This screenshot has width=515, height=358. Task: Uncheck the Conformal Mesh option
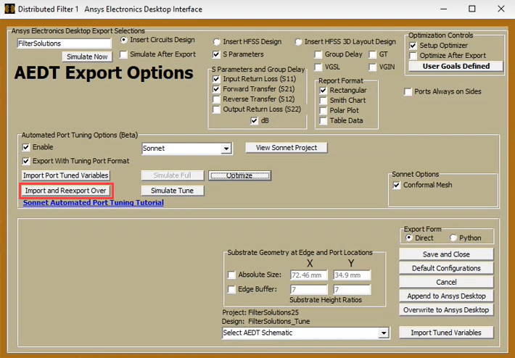point(397,186)
